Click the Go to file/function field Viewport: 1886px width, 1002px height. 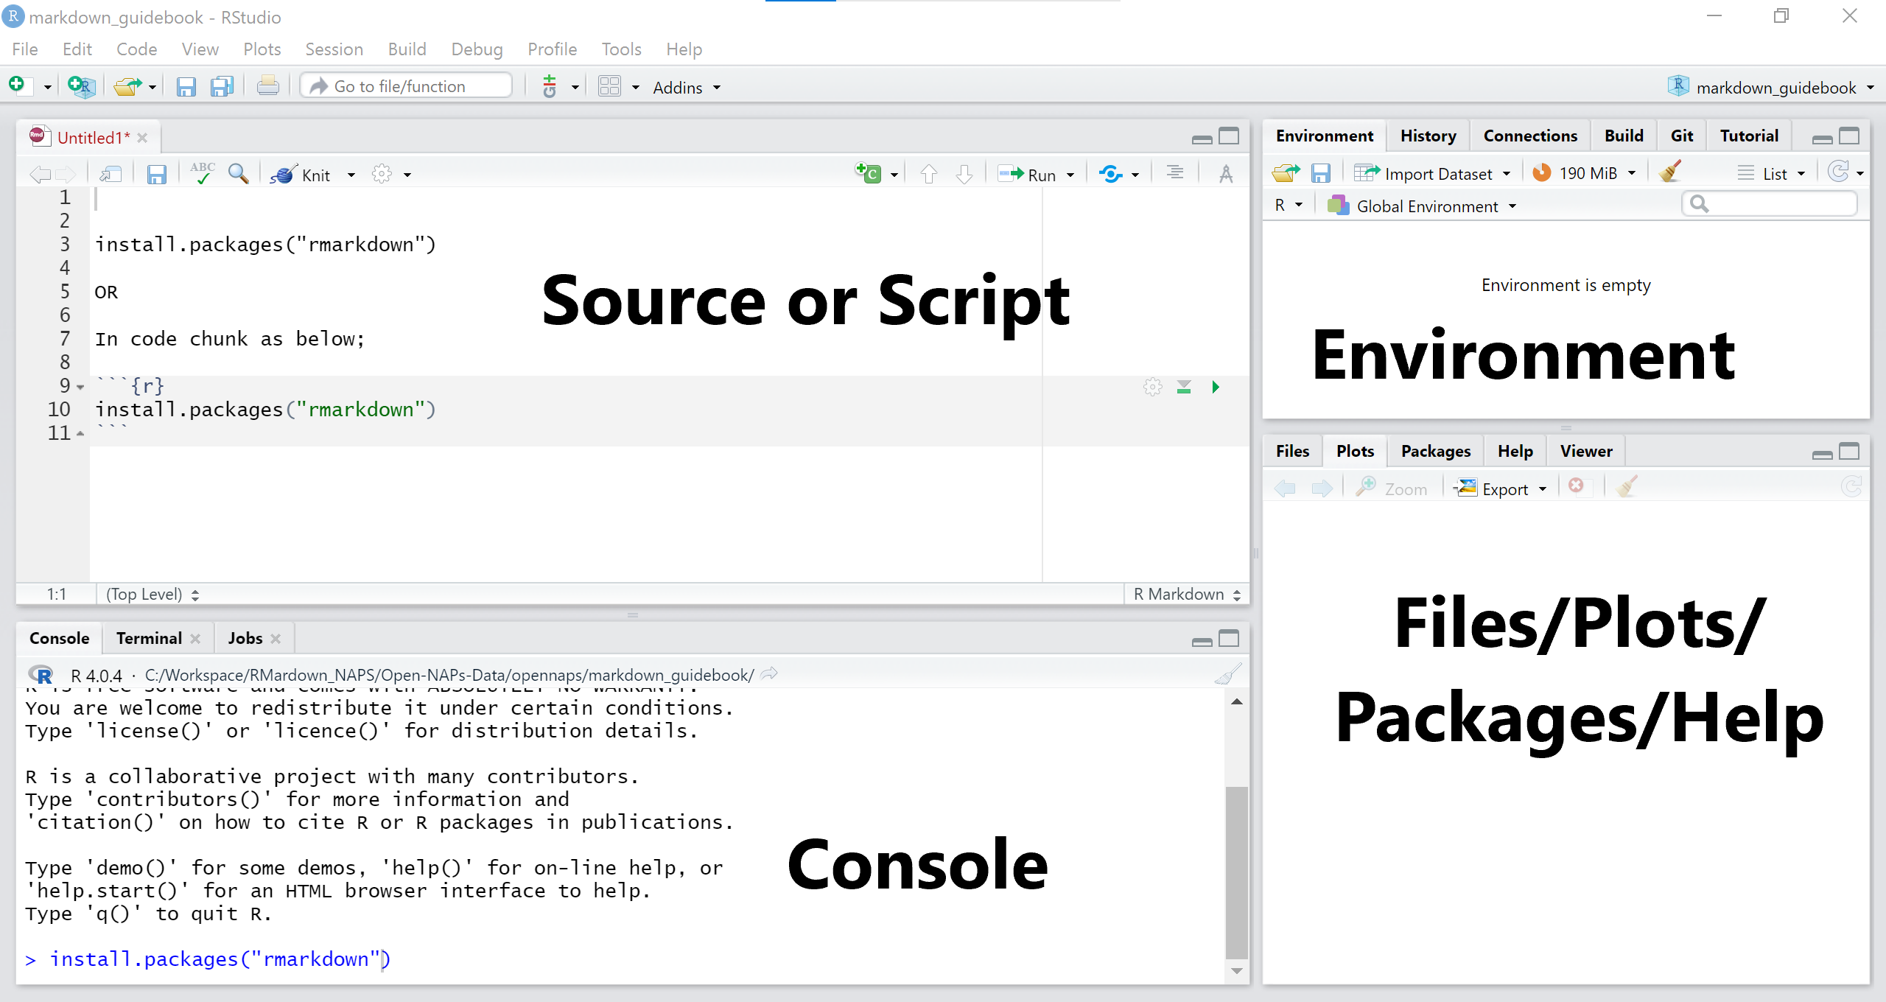407,86
